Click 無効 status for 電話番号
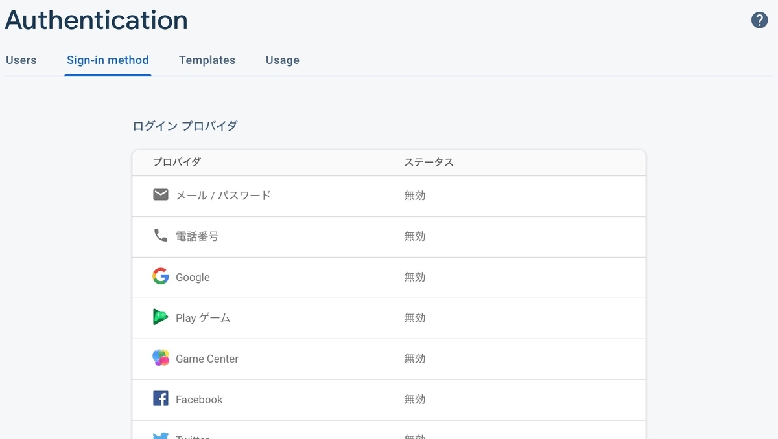This screenshot has width=778, height=439. (x=415, y=236)
